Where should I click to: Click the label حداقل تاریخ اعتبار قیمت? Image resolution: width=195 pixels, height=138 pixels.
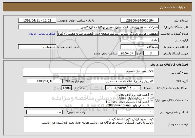coord(172,88)
